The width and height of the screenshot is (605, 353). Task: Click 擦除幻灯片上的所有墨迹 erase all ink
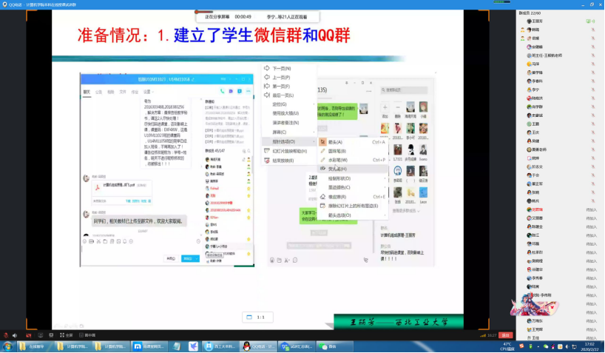pos(351,205)
